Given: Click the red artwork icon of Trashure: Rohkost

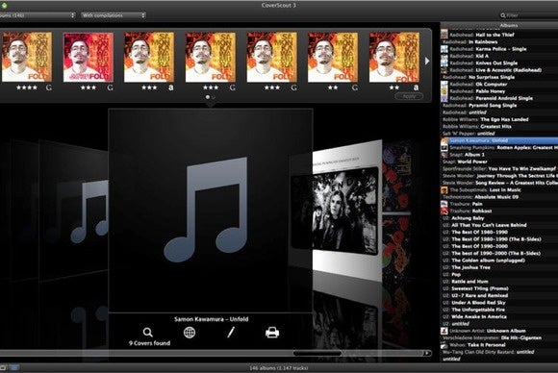Looking at the screenshot, I should (x=444, y=211).
